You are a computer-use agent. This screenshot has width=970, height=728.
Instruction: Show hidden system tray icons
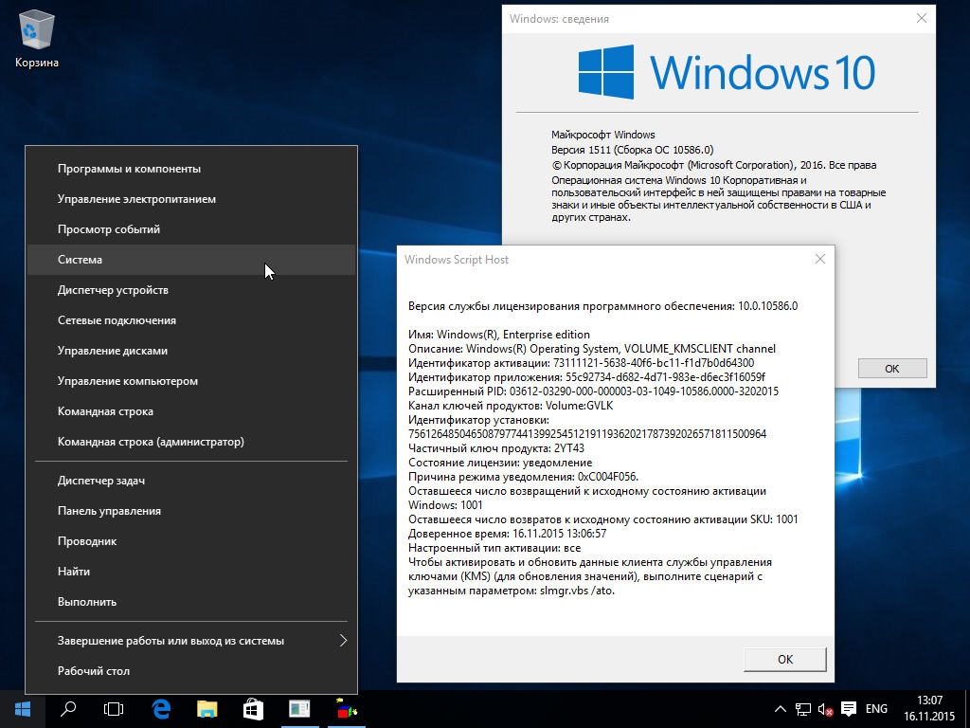[781, 709]
